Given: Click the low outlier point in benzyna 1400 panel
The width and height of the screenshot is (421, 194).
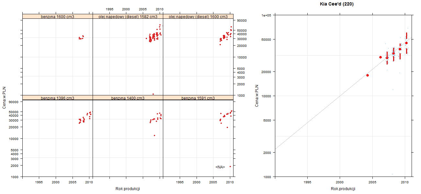Looking at the screenshot, I should 154,135.
